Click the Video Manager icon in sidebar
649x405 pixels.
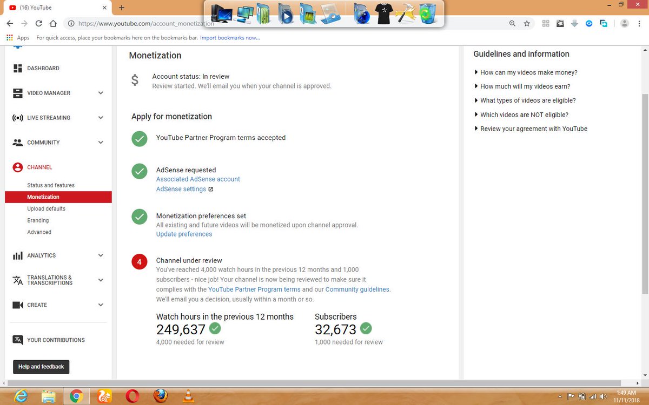tap(18, 93)
